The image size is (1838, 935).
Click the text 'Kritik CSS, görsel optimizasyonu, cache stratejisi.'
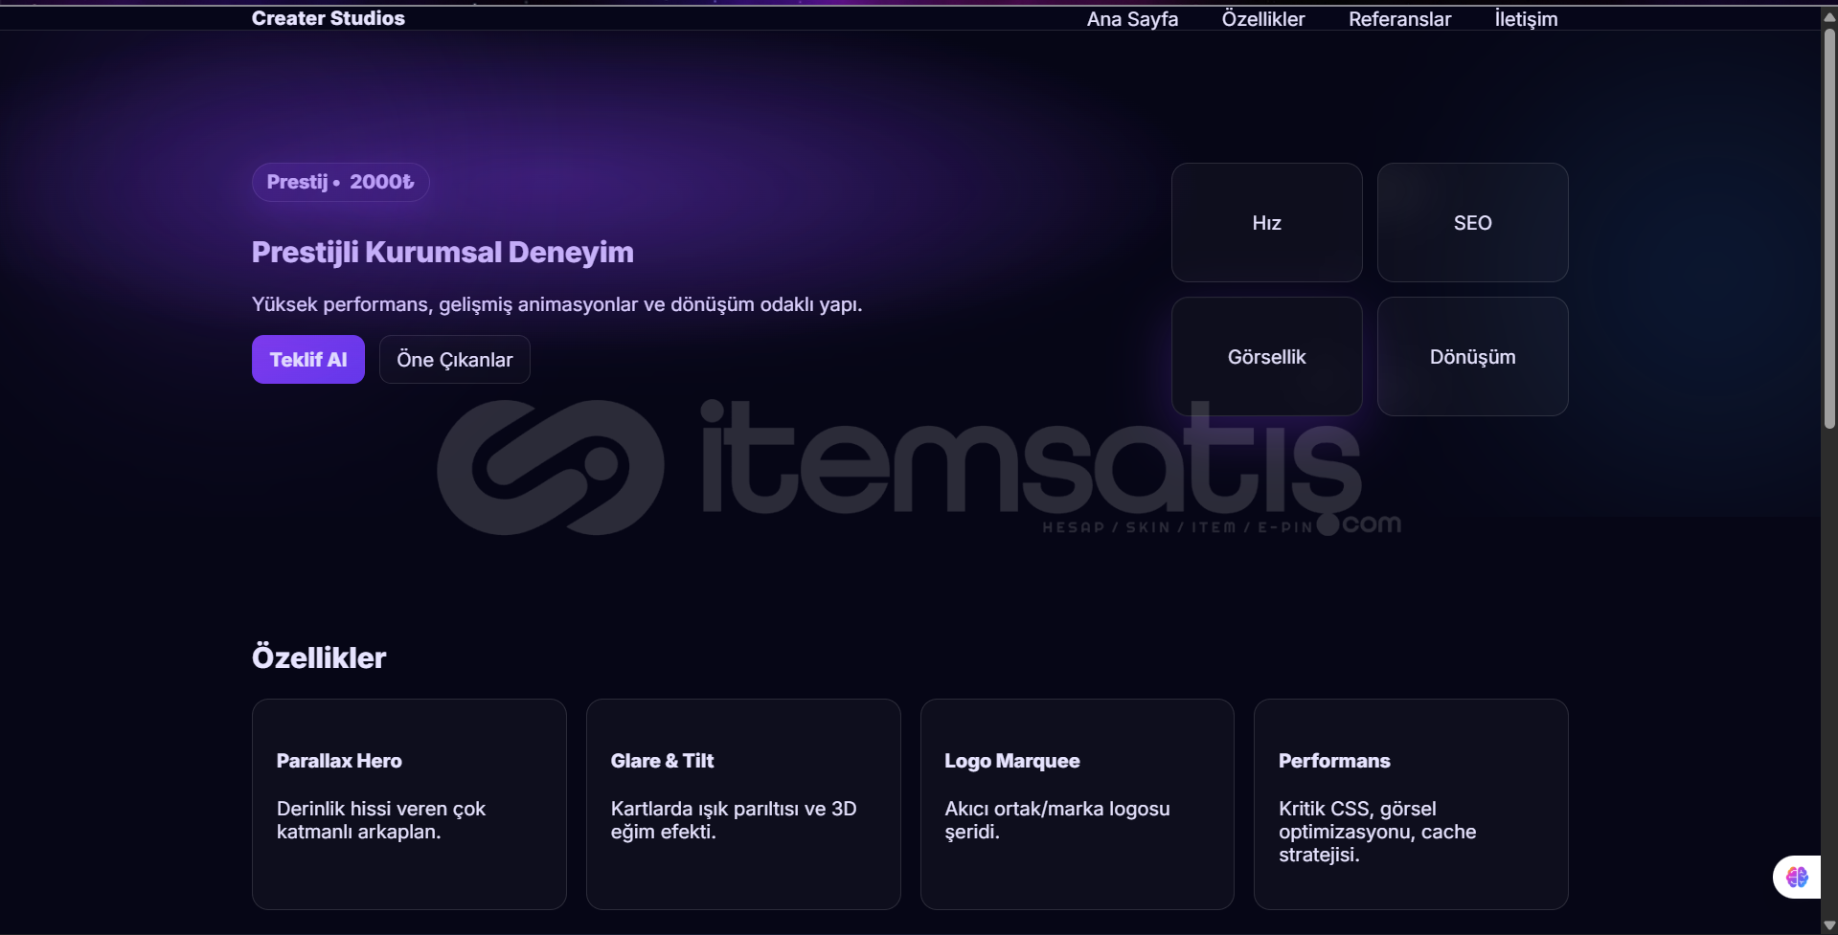click(x=1377, y=832)
